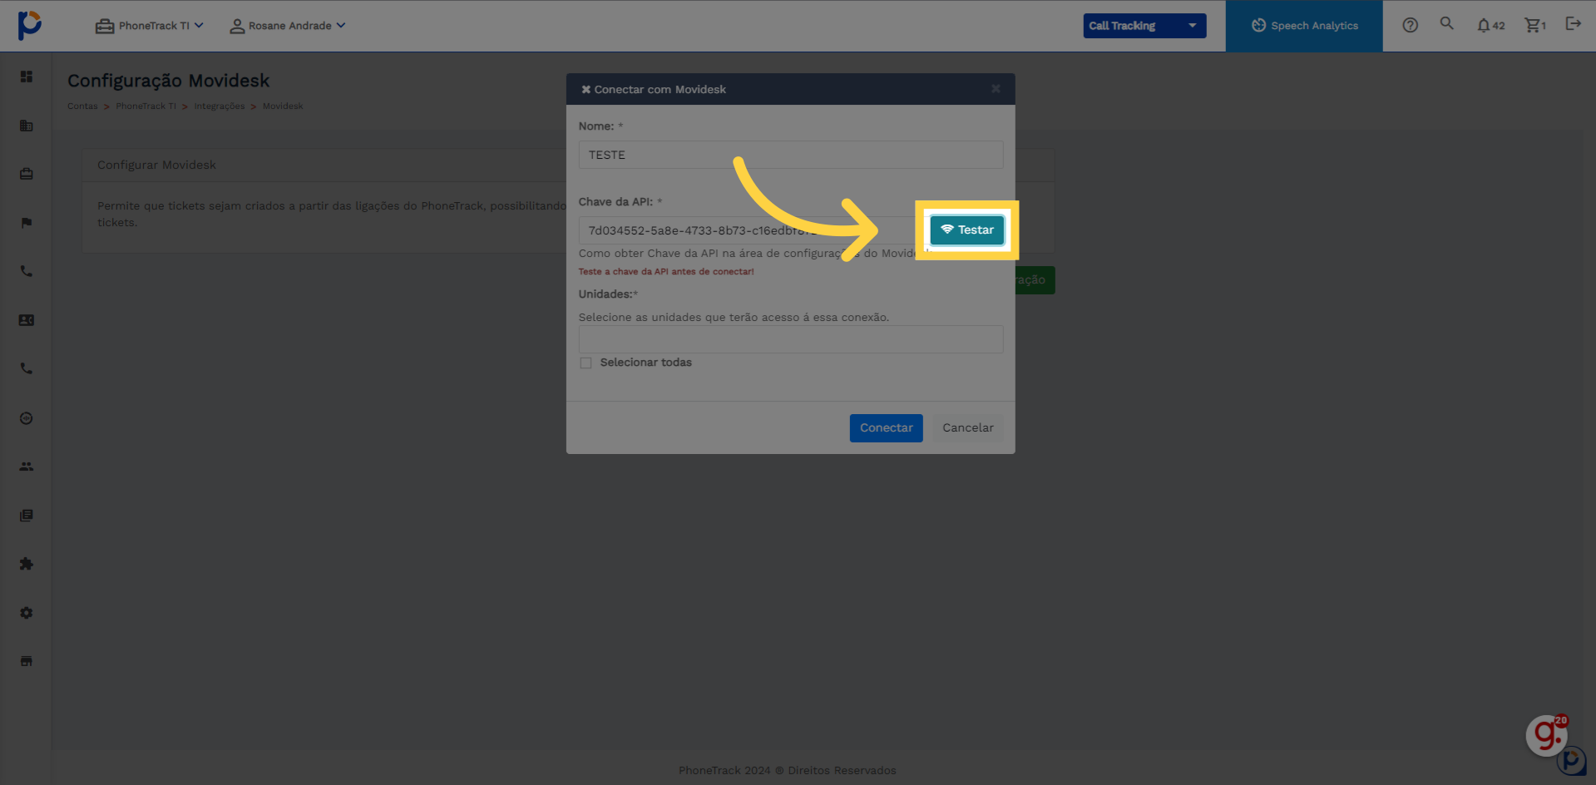Click the Chave da API input field

(753, 230)
